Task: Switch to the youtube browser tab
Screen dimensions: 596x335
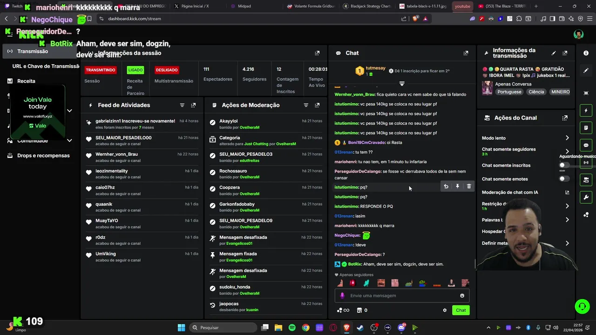Action: (462, 6)
